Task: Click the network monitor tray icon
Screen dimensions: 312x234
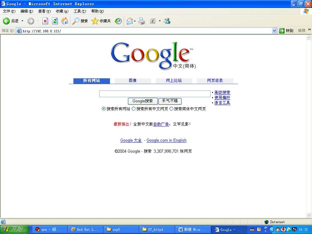Action: pyautogui.click(x=295, y=230)
